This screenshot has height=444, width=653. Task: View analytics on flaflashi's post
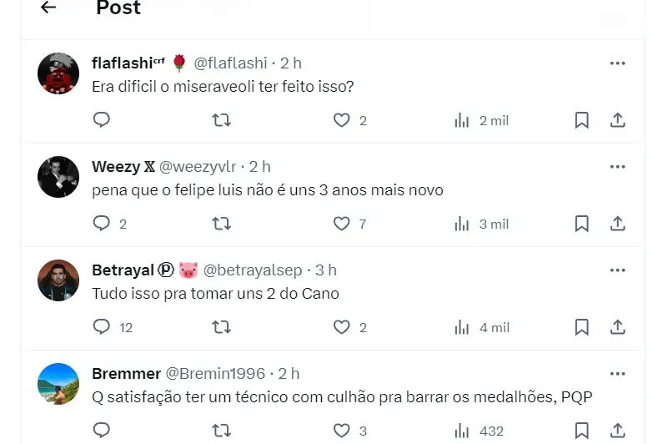click(x=481, y=120)
